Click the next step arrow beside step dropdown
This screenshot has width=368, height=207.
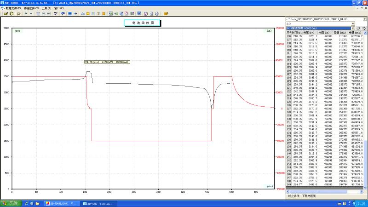pos(364,28)
